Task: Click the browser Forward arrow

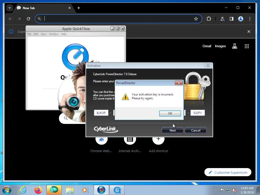Action: [x=19, y=19]
